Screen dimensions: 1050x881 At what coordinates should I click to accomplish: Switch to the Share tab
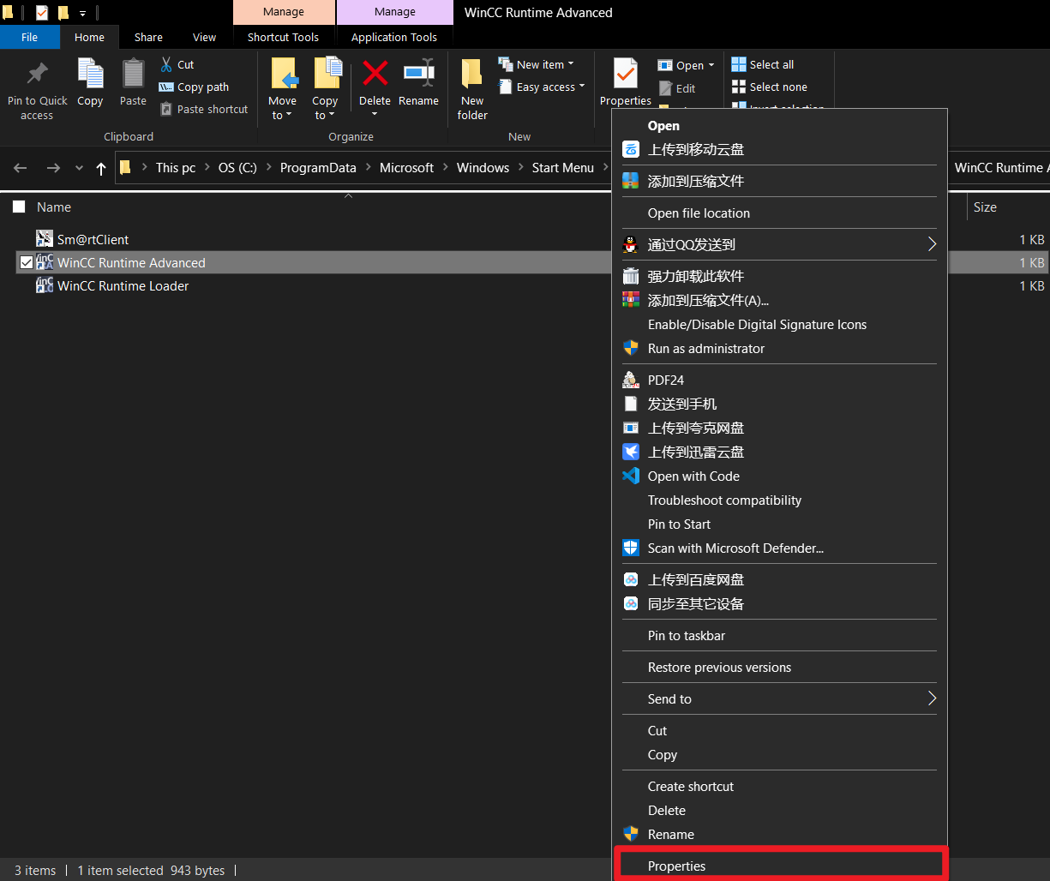tap(148, 37)
